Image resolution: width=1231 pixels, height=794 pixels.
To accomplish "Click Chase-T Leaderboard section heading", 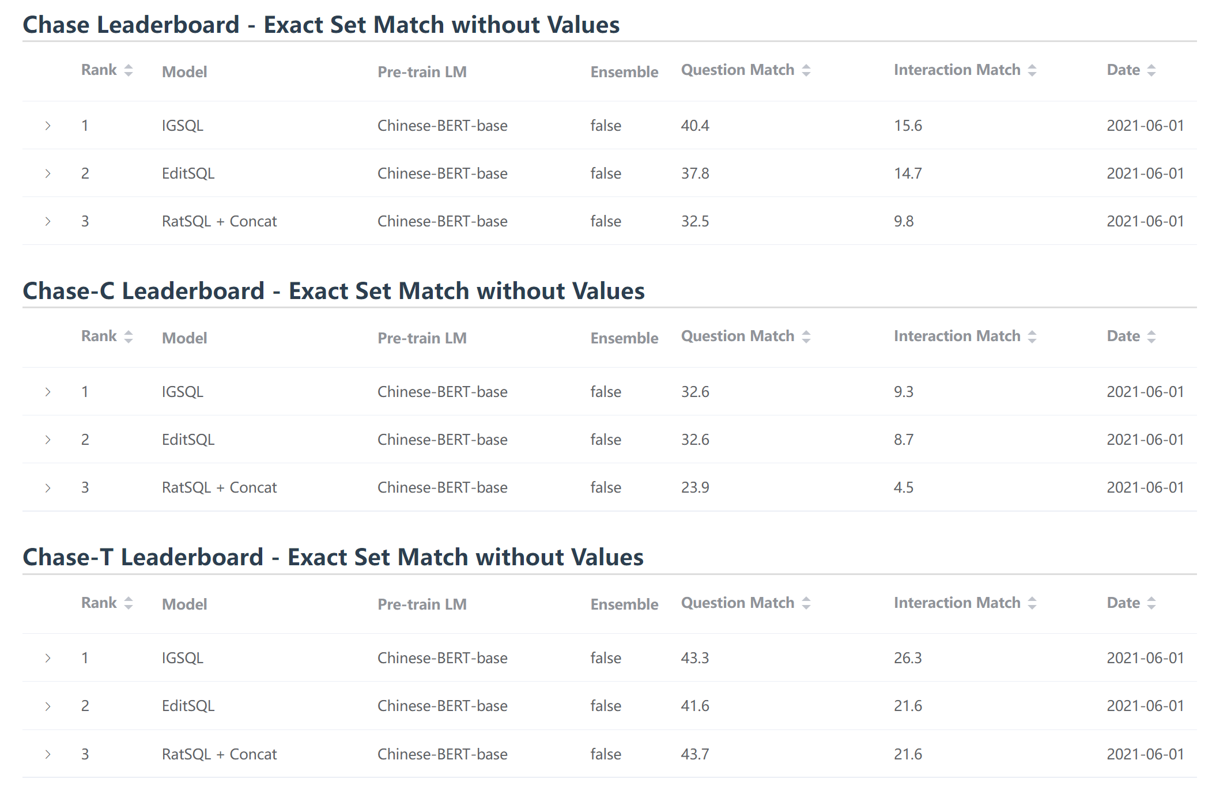I will pos(333,557).
